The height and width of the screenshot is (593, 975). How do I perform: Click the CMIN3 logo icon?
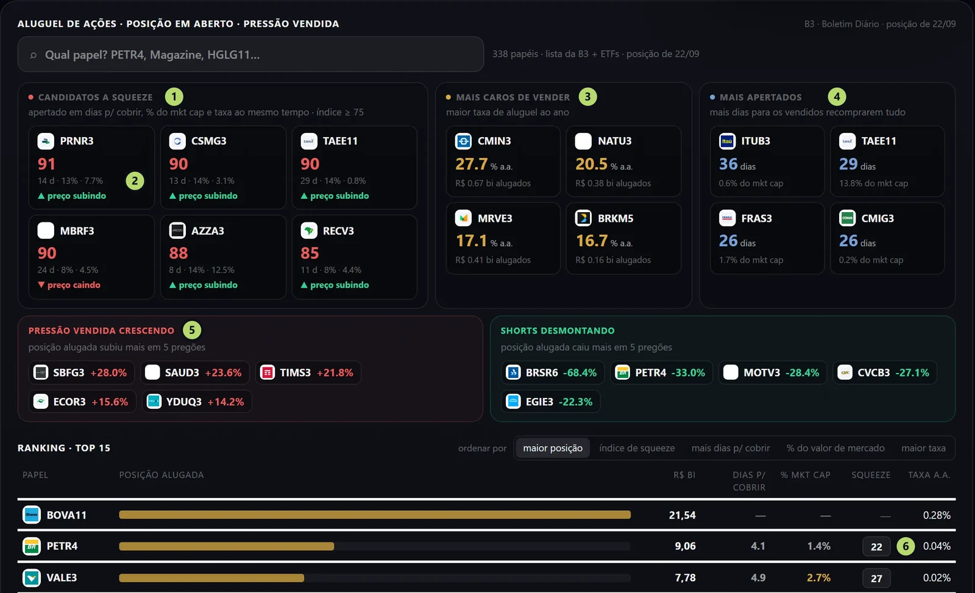(464, 141)
